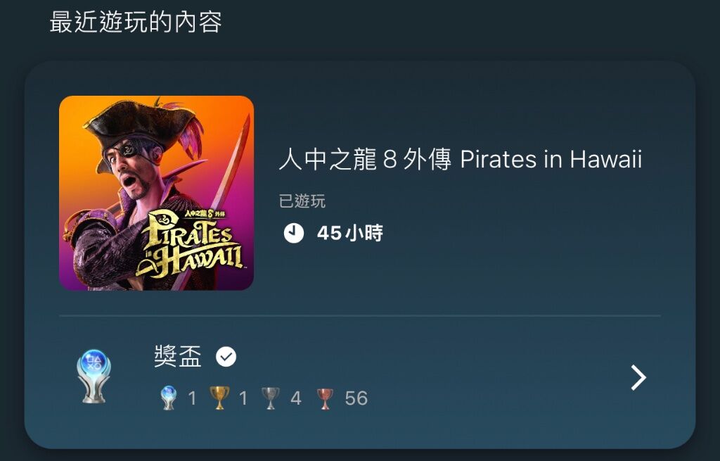Click the clock icon beside 45 小時
Screen dimensions: 720x461
pyautogui.click(x=293, y=233)
